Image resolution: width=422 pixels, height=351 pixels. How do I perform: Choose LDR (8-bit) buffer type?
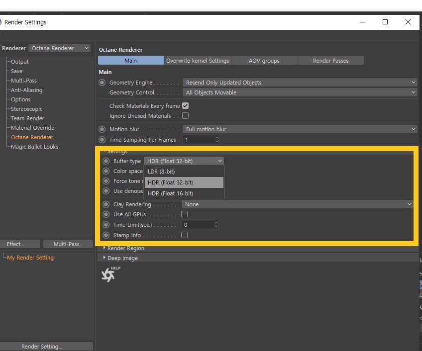(x=184, y=172)
